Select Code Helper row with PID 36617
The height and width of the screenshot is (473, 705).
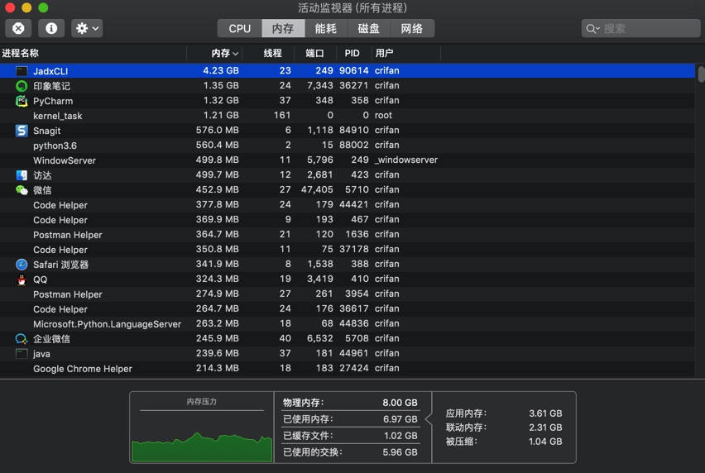coord(347,308)
